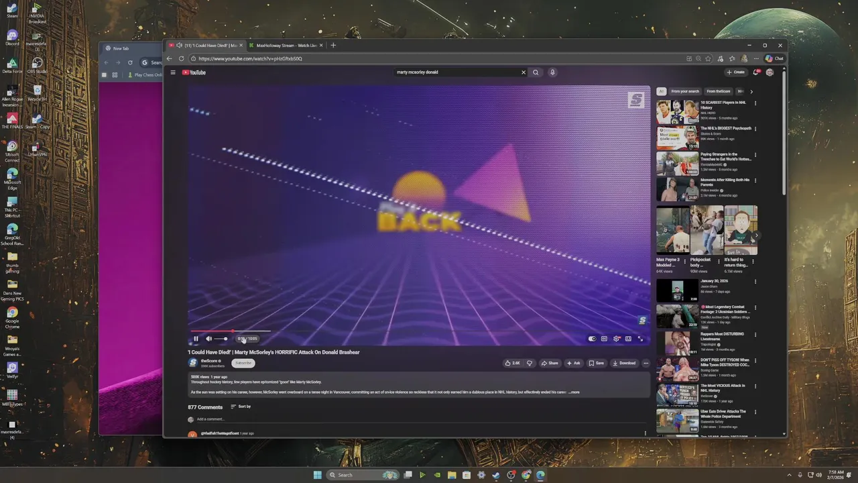The width and height of the screenshot is (858, 483).
Task: Open a new Edge browser tab
Action: [x=333, y=46]
